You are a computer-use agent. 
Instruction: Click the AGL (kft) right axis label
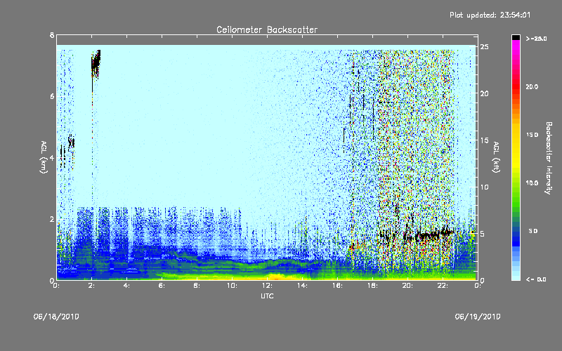[x=496, y=157]
